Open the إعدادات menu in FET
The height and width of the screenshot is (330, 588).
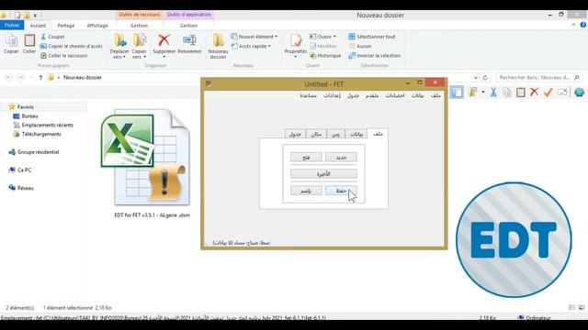[x=333, y=95]
